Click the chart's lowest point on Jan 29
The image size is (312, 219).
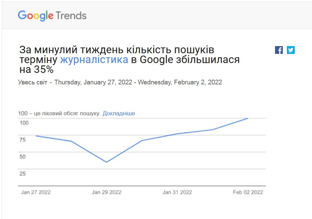click(x=106, y=162)
